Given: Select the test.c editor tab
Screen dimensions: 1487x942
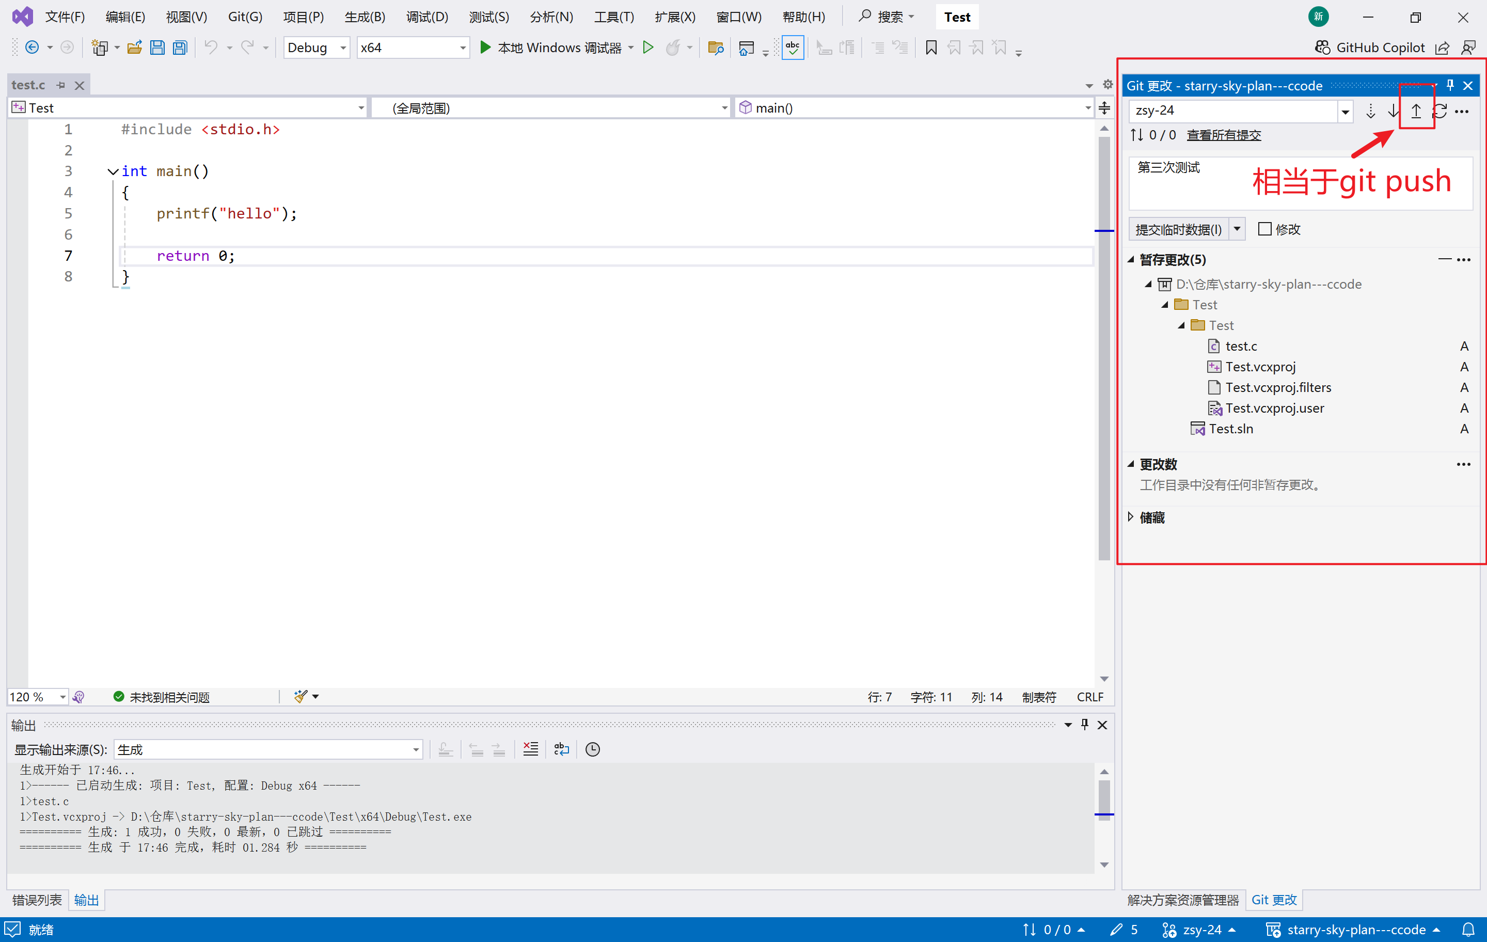Looking at the screenshot, I should (28, 85).
